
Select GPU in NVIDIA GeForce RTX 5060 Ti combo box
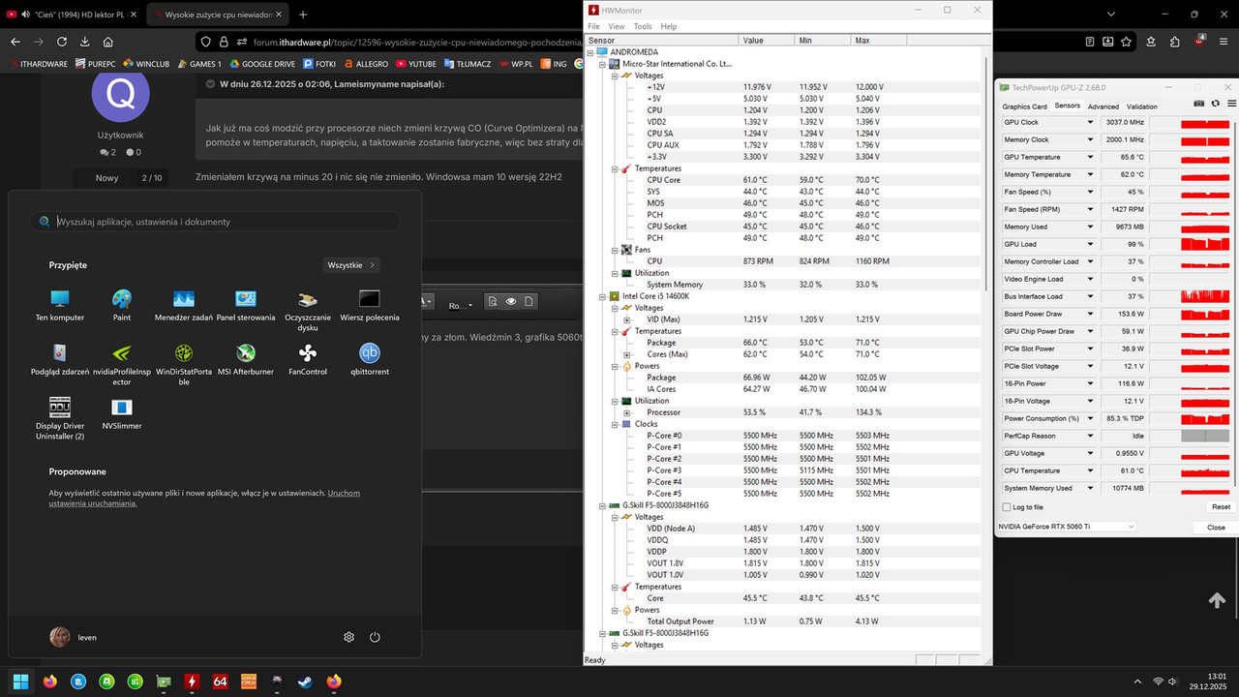(x=1067, y=527)
